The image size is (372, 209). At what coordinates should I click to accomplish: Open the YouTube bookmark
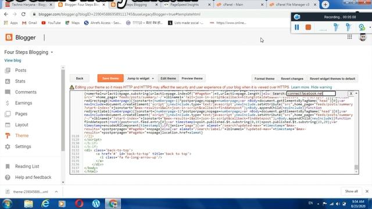coord(51,23)
